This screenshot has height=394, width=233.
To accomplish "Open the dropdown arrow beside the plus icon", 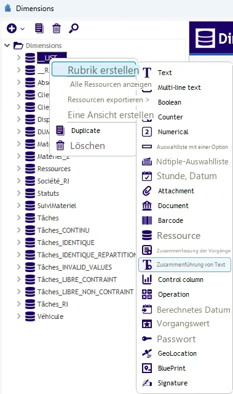I will [23, 29].
